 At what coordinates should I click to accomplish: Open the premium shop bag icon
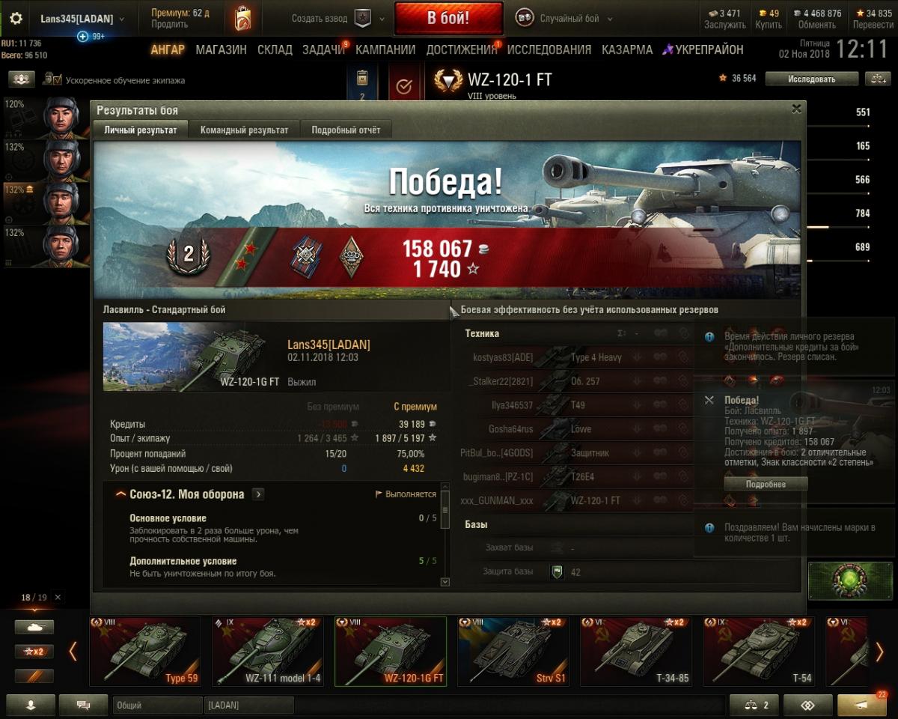pyautogui.click(x=242, y=18)
